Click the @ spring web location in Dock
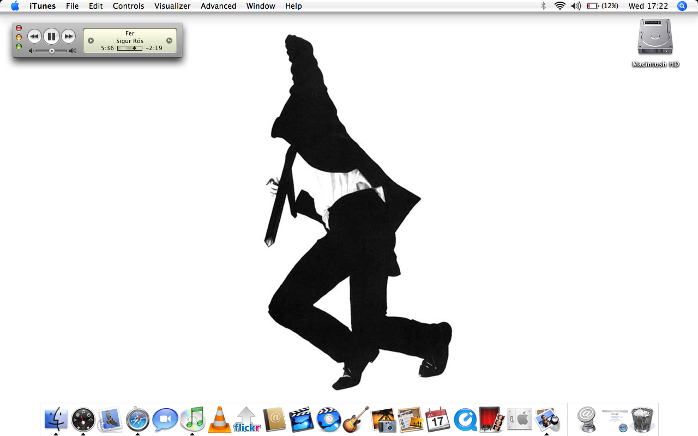 point(587,420)
